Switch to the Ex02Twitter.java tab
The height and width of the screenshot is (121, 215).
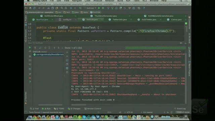coord(149,19)
